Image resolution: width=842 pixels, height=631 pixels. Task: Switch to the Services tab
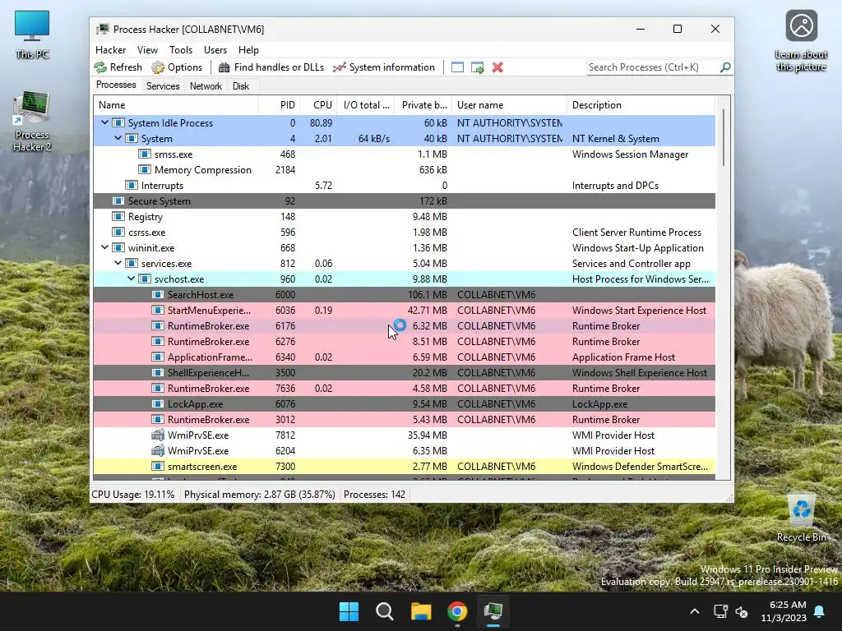pyautogui.click(x=163, y=85)
